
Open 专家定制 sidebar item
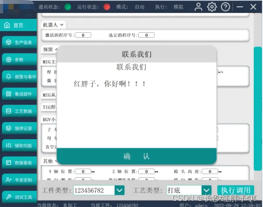pos(19,180)
